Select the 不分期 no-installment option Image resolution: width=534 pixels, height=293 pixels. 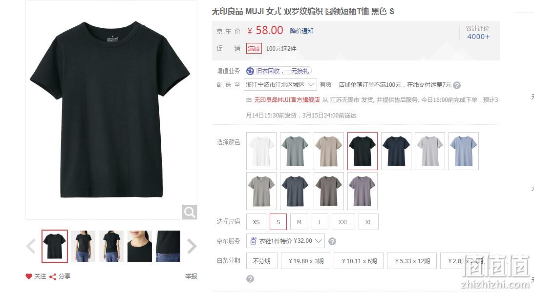(261, 261)
